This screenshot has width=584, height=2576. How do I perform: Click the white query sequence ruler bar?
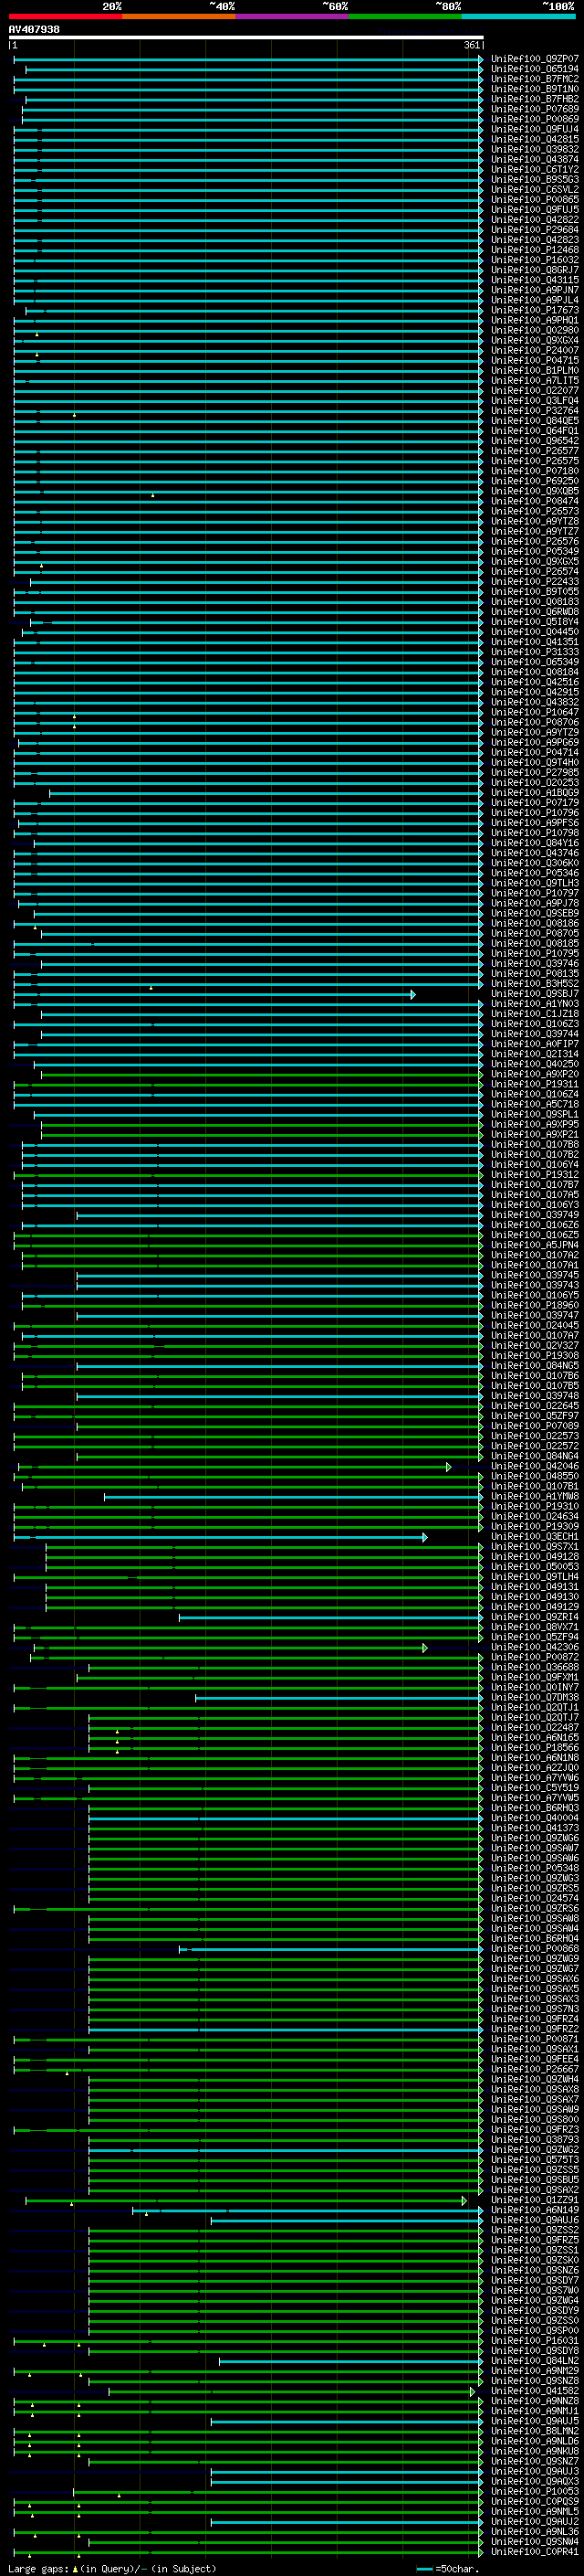click(245, 38)
